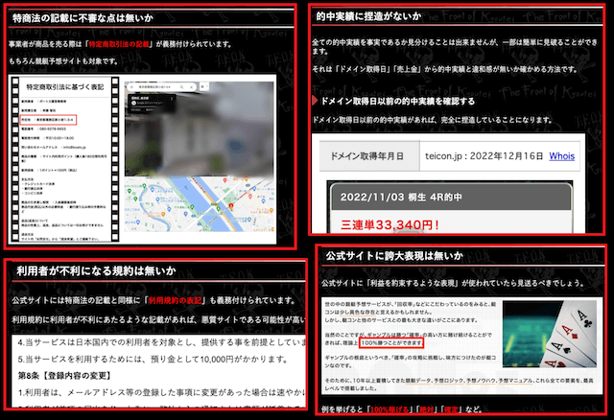Click heading 的中実績に捏造がないか
This screenshot has height=420, width=614.
click(368, 16)
